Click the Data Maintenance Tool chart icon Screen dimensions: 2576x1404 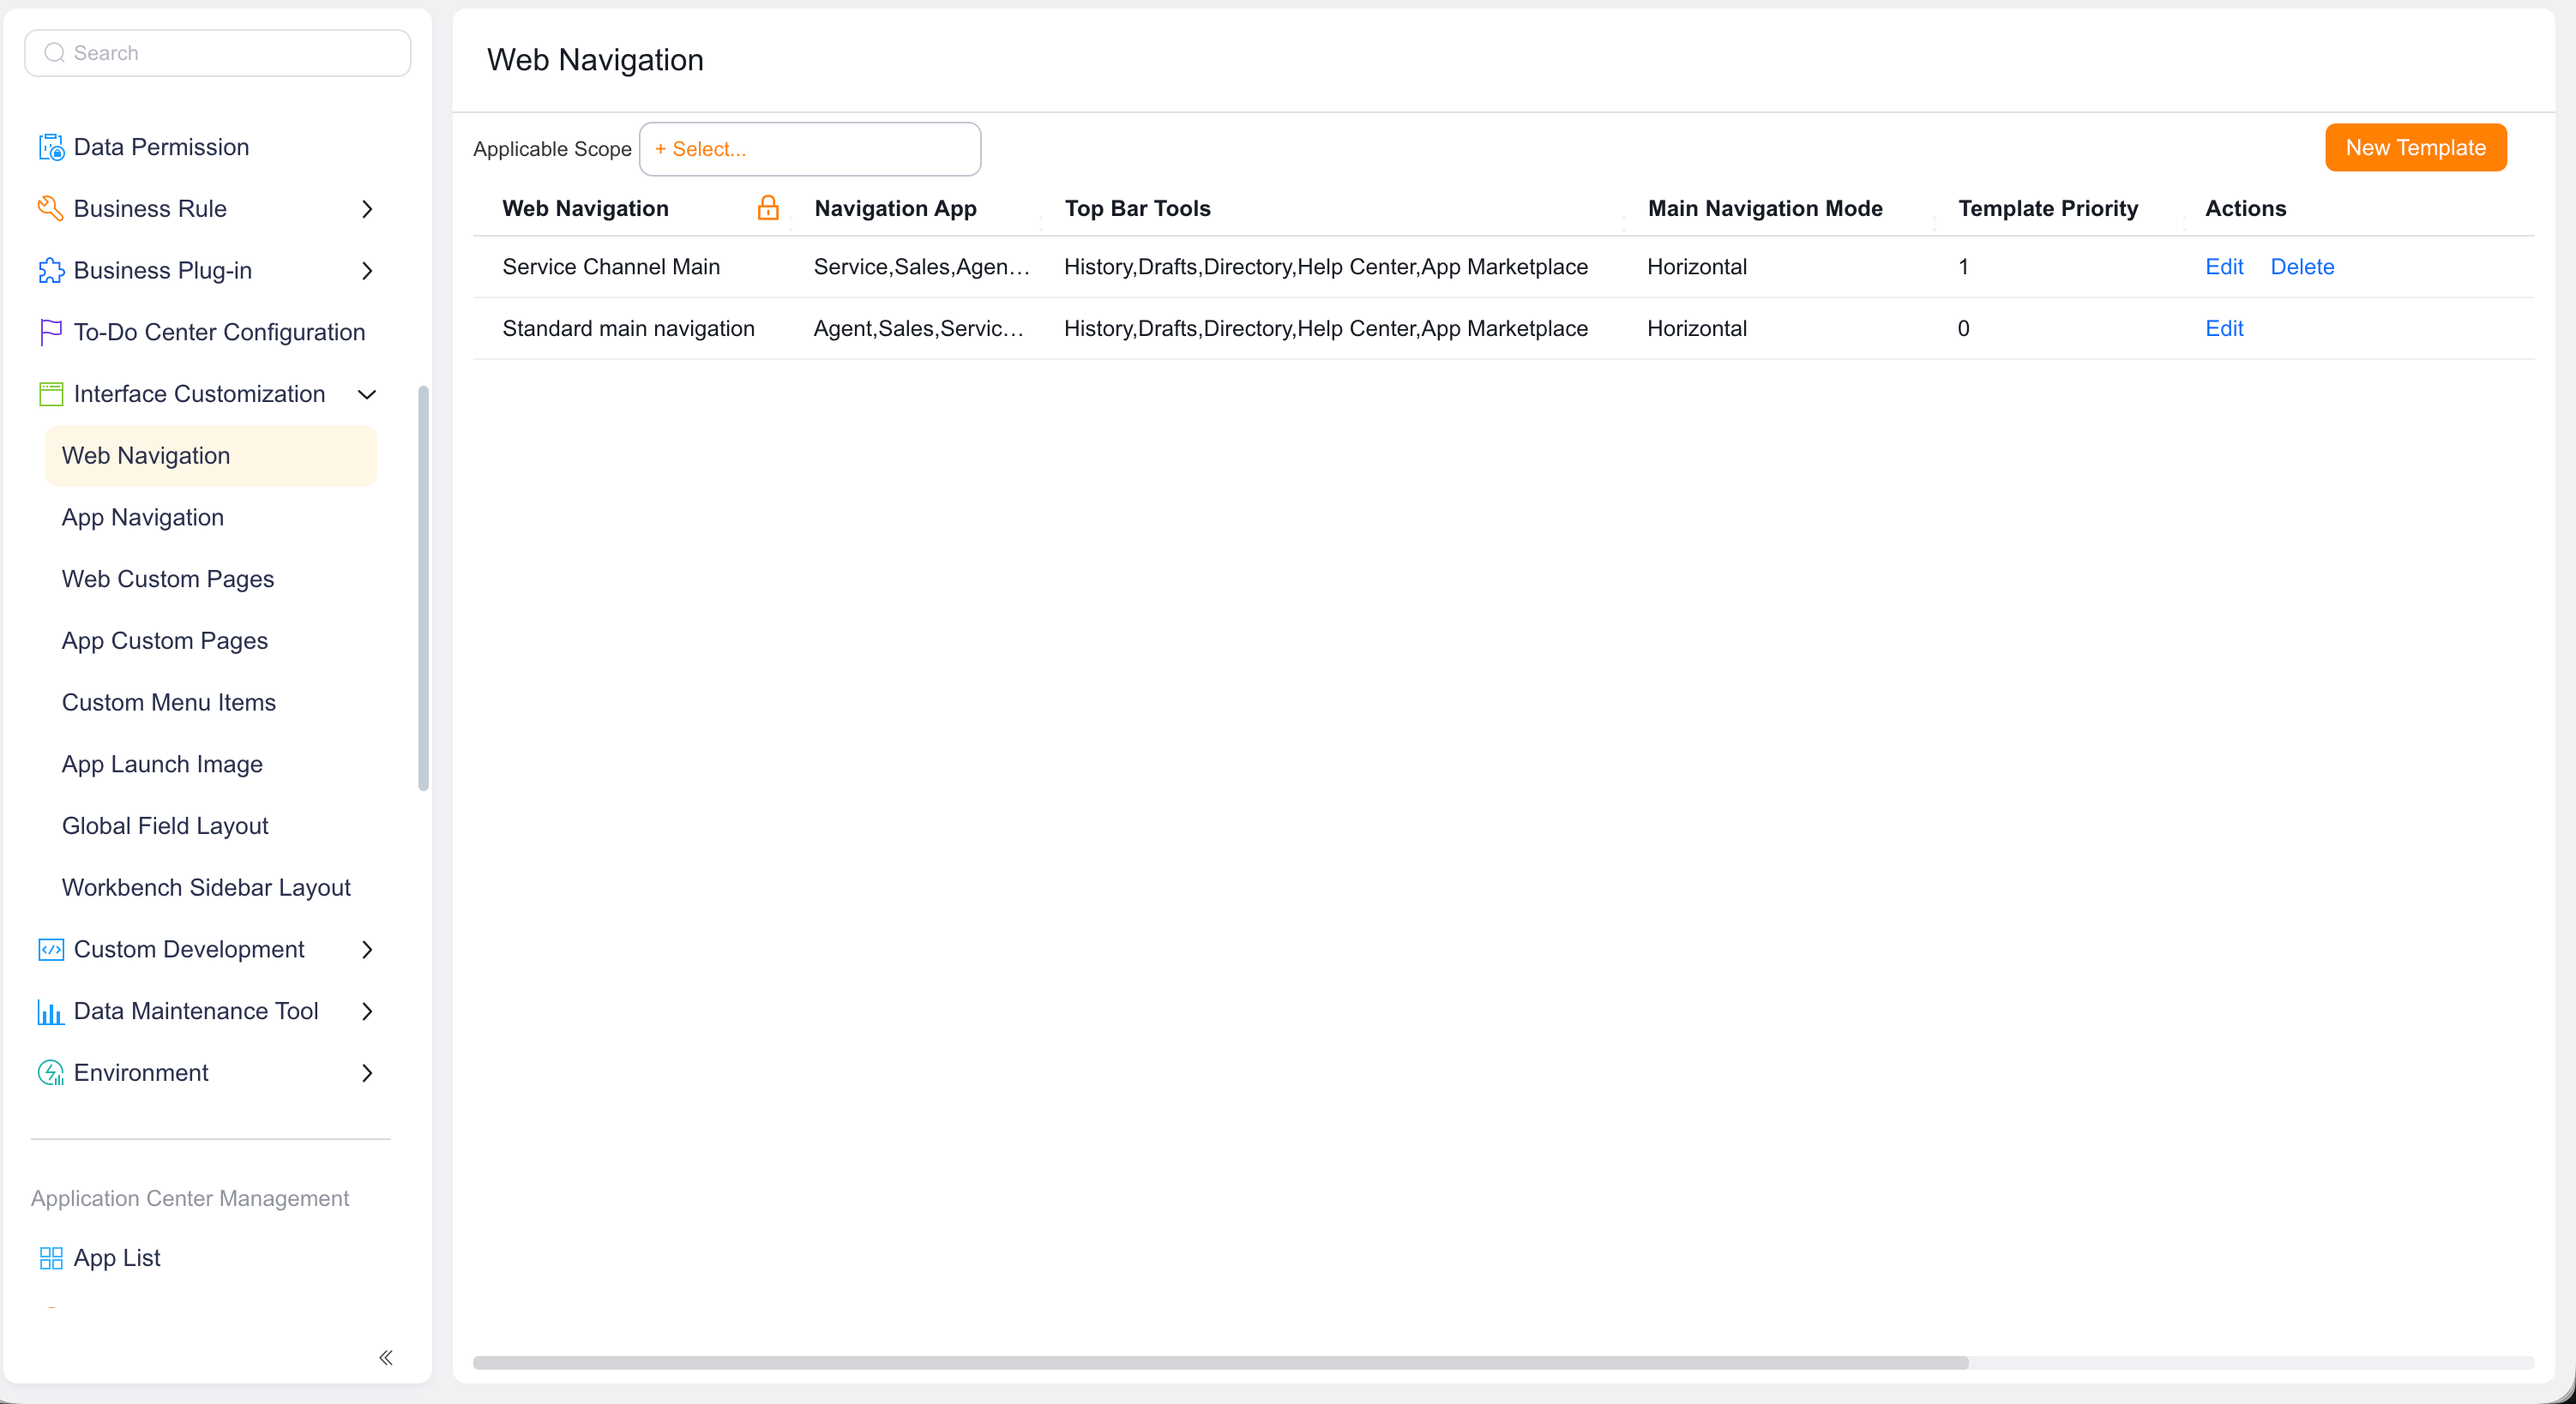click(51, 1011)
